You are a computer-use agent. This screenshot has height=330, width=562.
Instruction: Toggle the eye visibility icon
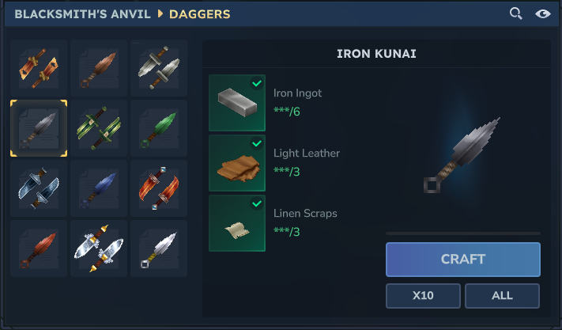coord(543,13)
